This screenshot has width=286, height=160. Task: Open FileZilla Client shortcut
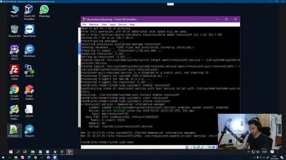[x=14, y=72]
